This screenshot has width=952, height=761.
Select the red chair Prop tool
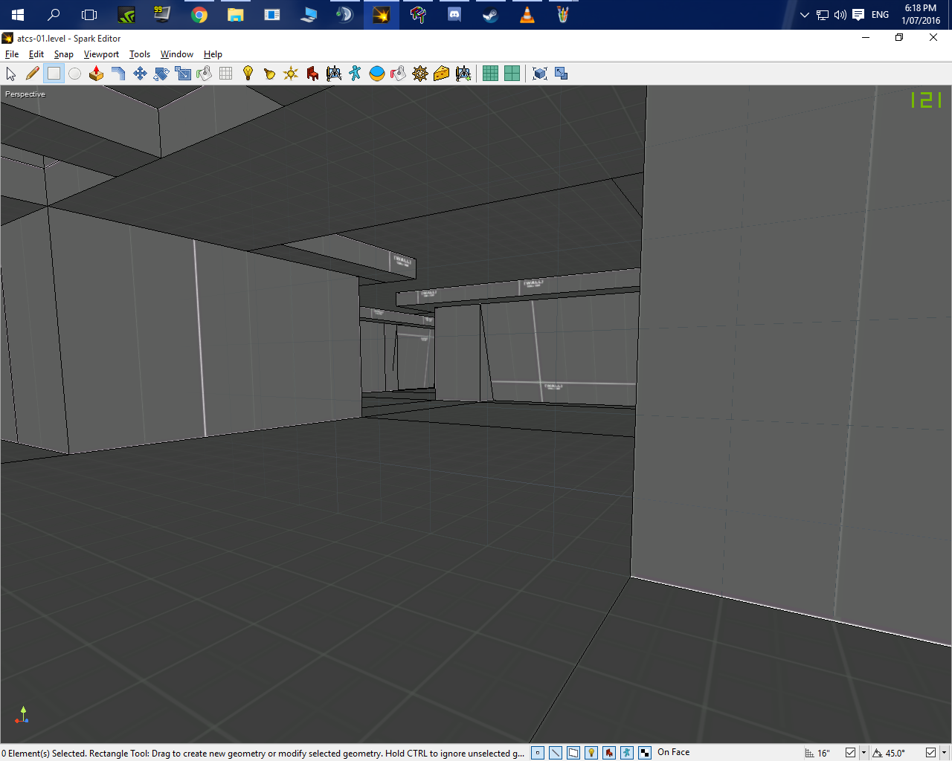(x=312, y=74)
